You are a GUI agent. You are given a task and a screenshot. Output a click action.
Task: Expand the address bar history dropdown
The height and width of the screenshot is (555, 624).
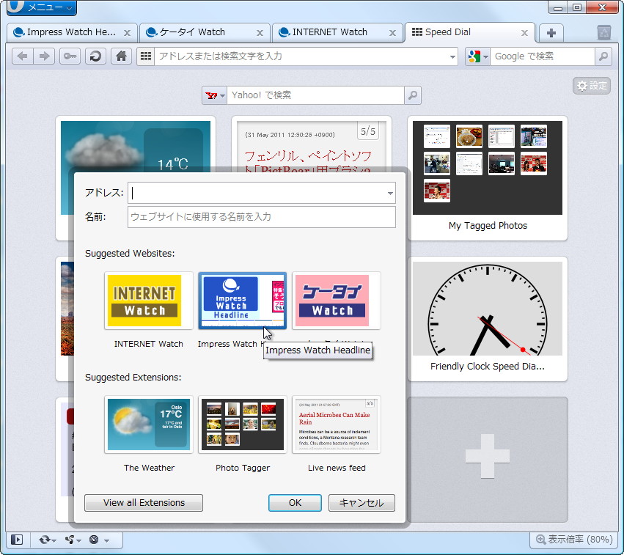point(452,56)
